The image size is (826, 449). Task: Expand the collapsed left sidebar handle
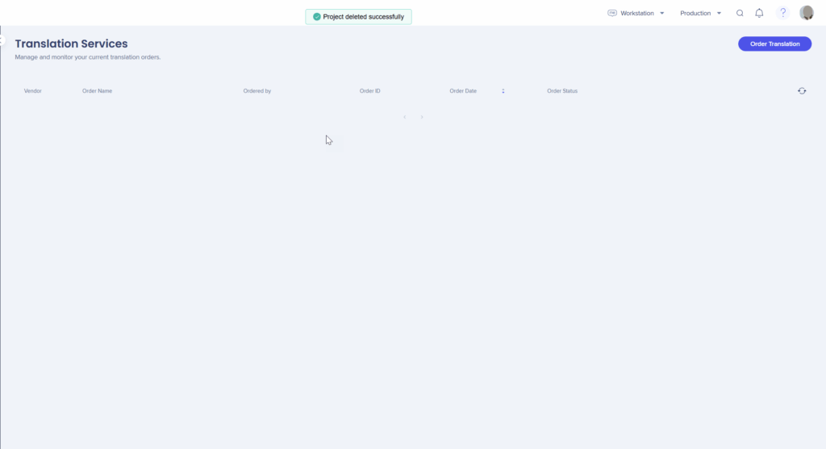pos(2,40)
